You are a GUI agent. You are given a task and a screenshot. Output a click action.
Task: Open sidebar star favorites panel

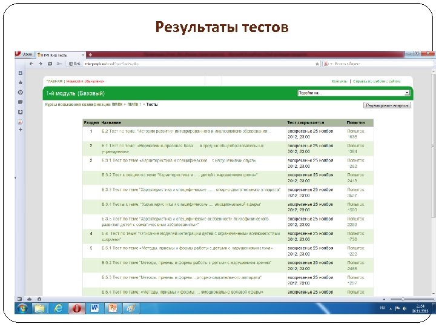(21, 82)
